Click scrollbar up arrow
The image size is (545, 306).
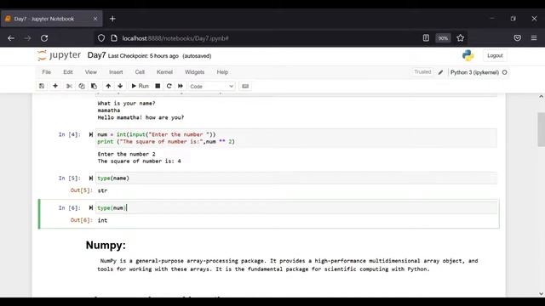click(x=542, y=96)
